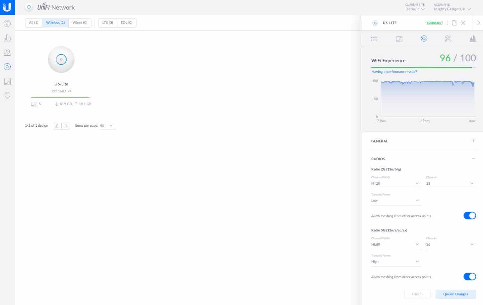Open the 5G Transmit Power High dropdown
The width and height of the screenshot is (483, 305).
coord(395,262)
